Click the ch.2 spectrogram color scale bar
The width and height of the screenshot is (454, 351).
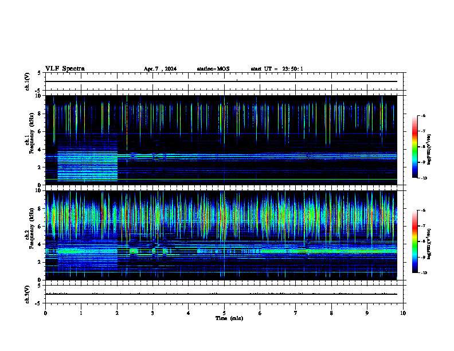point(415,241)
